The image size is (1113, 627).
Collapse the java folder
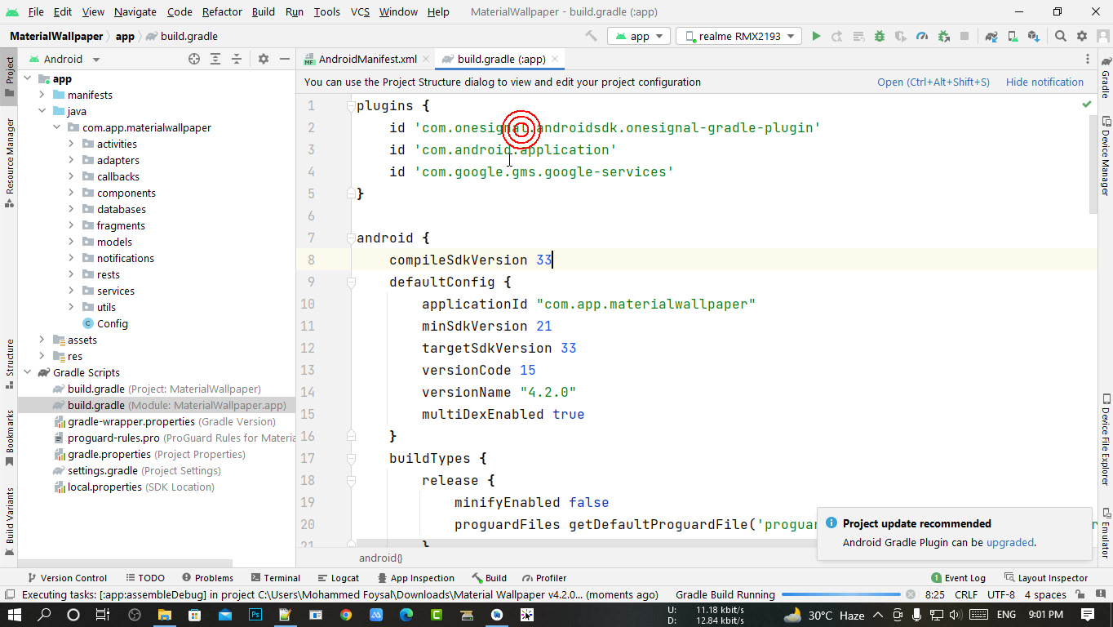(x=42, y=111)
